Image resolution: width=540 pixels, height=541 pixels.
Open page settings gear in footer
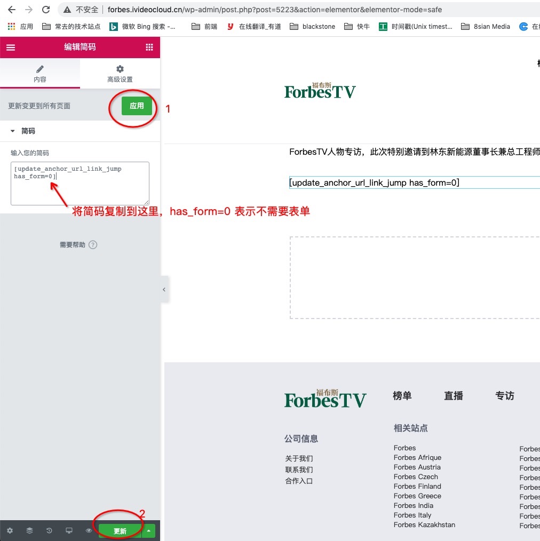click(x=10, y=531)
